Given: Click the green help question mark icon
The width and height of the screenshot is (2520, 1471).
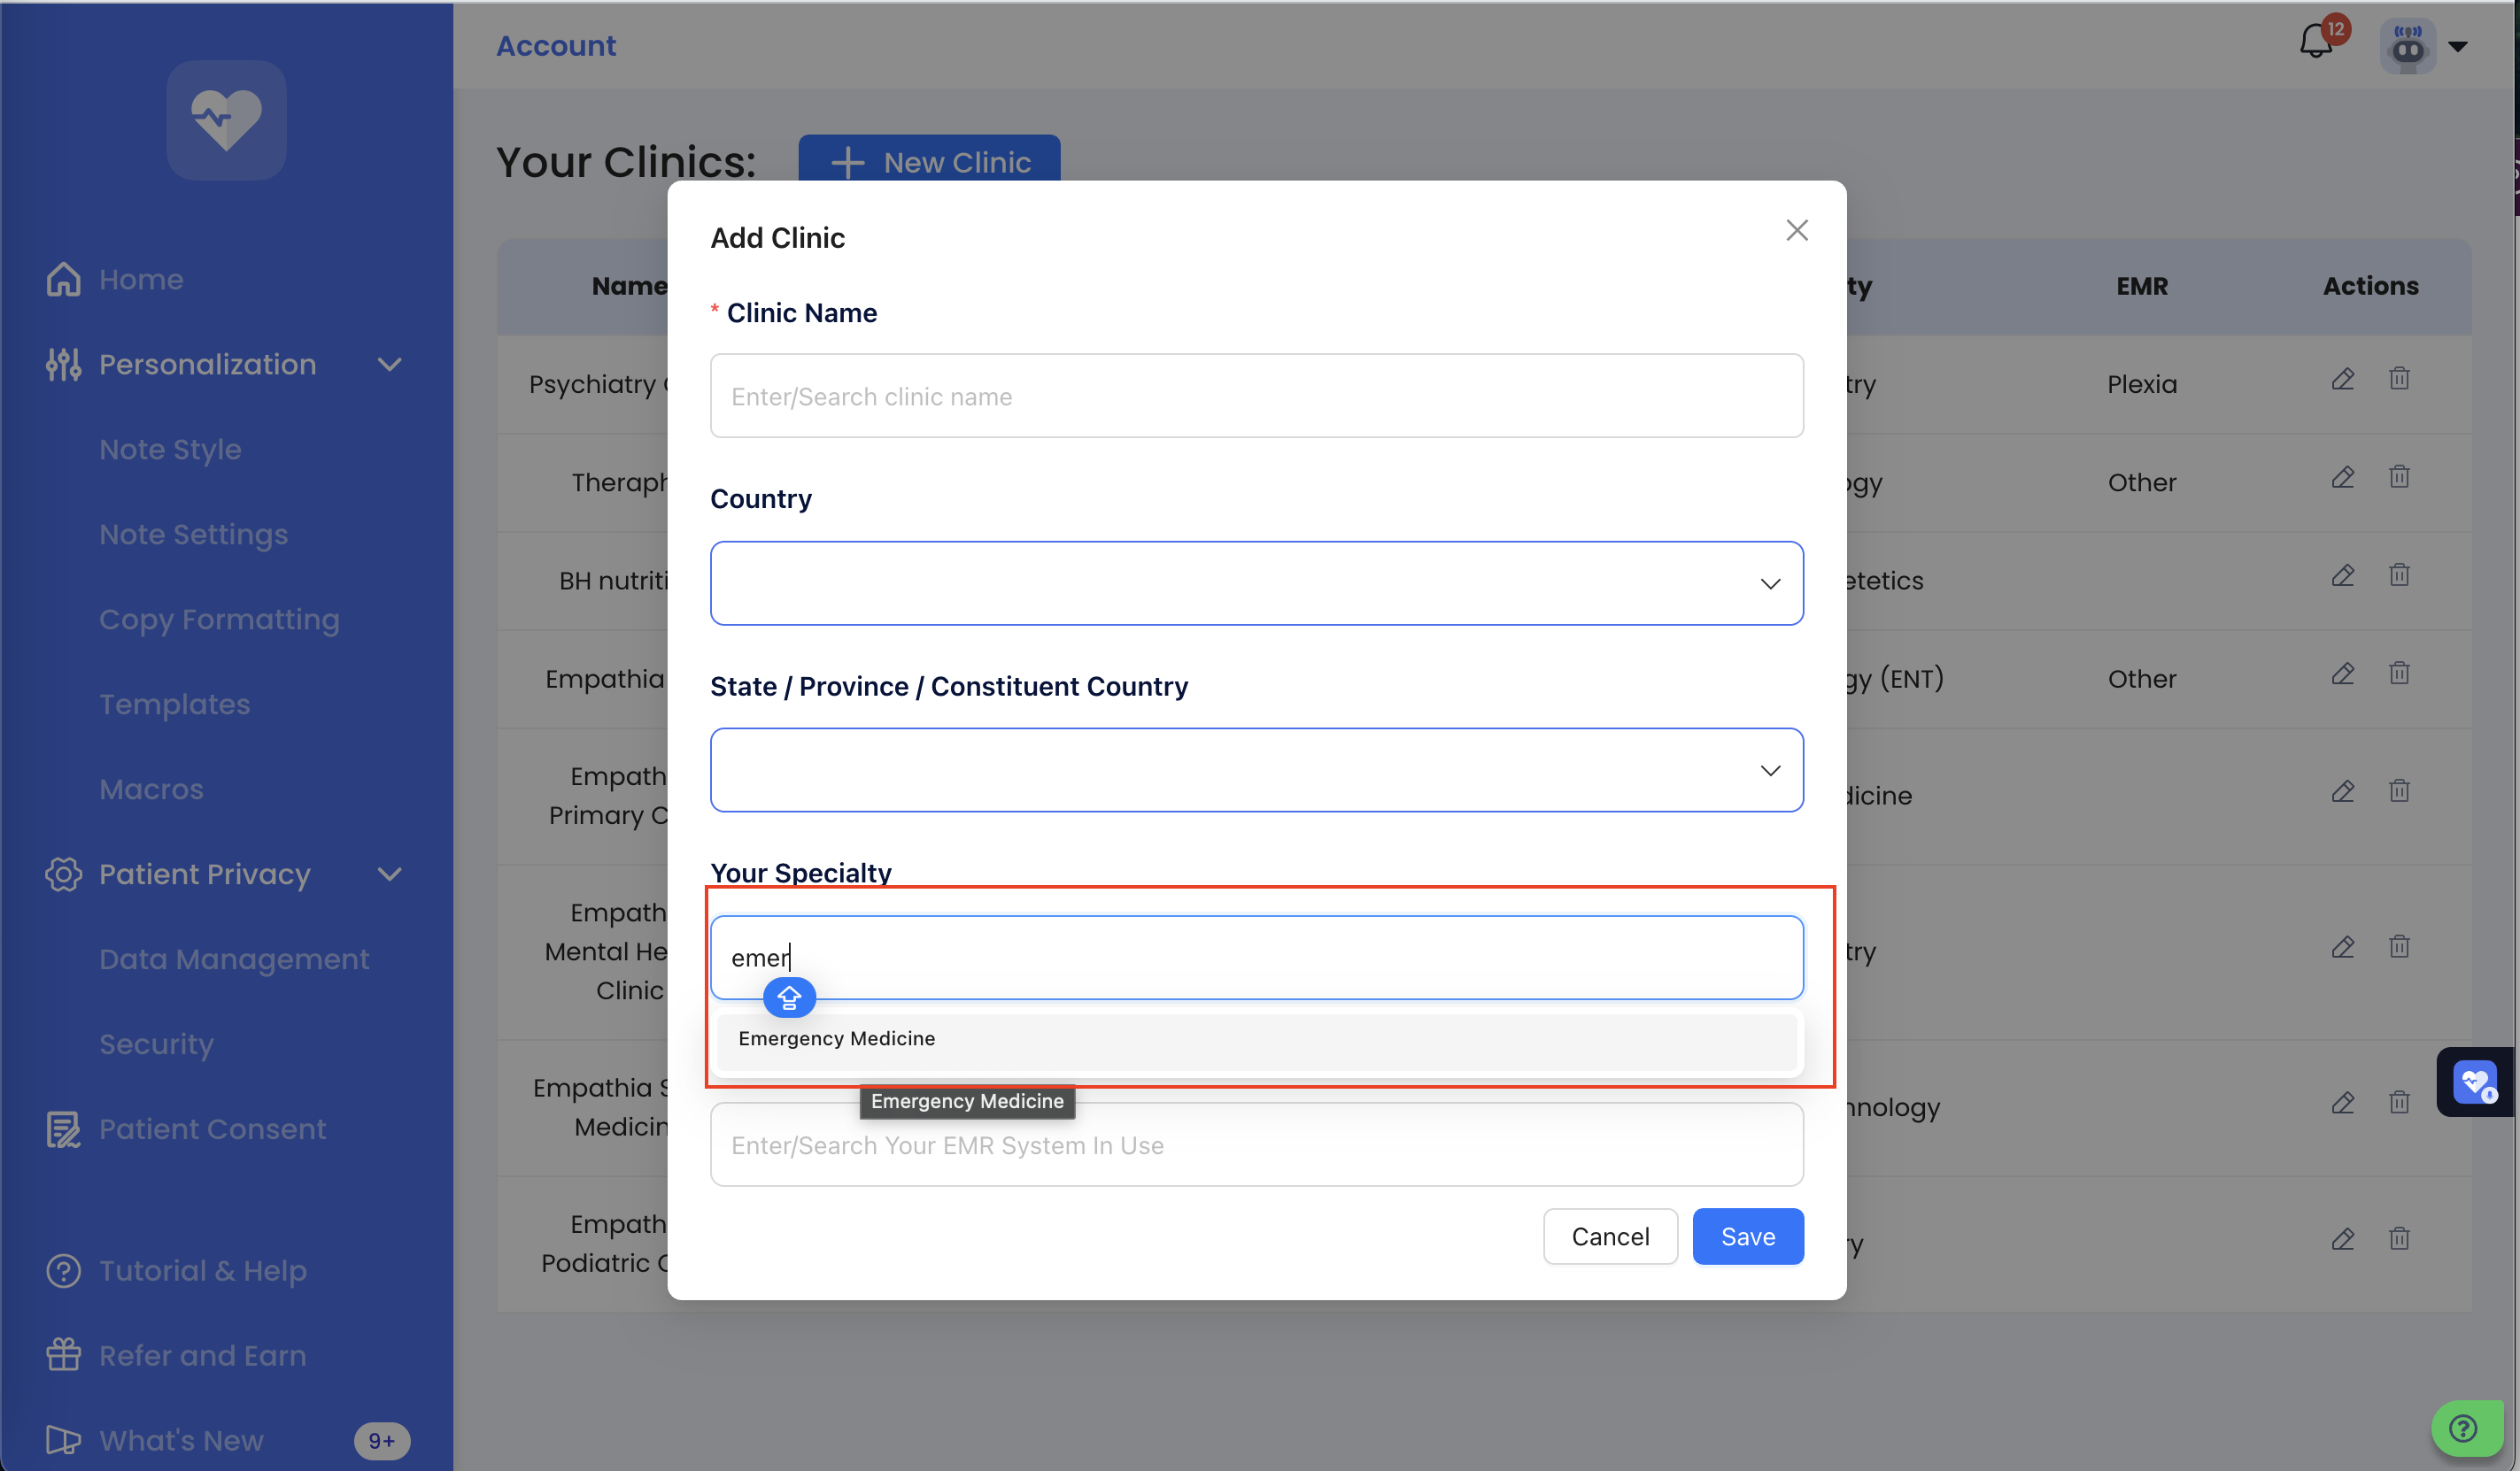Looking at the screenshot, I should click(2463, 1428).
